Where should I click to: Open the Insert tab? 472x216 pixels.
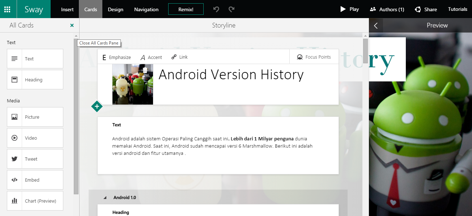67,9
